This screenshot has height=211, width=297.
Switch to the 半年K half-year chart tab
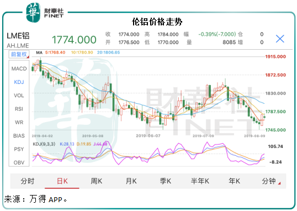click(x=200, y=181)
